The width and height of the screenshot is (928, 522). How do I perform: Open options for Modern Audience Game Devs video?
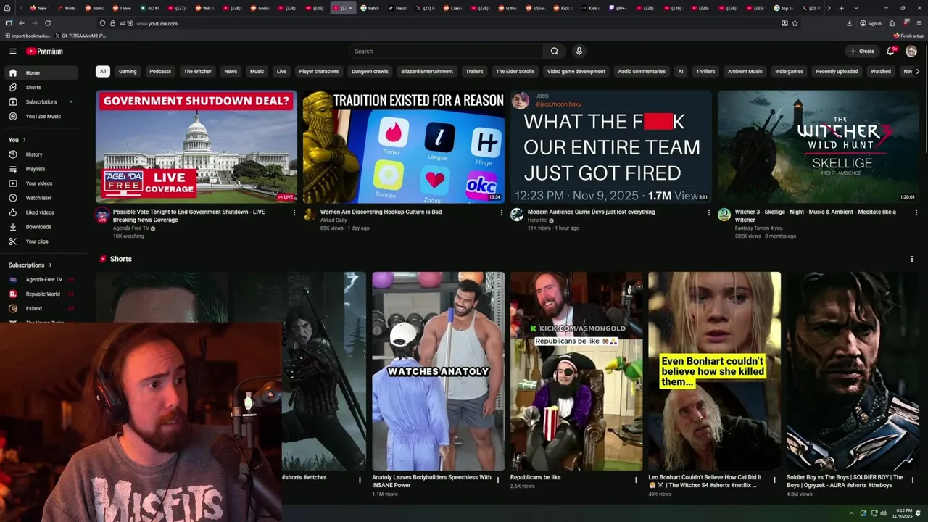(x=708, y=212)
